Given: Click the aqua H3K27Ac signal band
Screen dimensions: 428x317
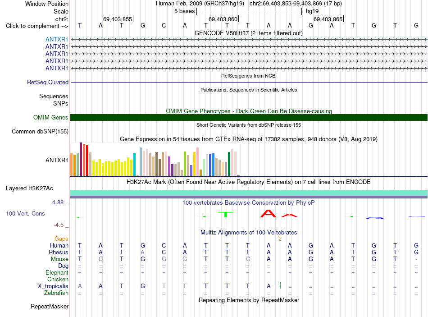Looking at the screenshot, I should (249, 193).
